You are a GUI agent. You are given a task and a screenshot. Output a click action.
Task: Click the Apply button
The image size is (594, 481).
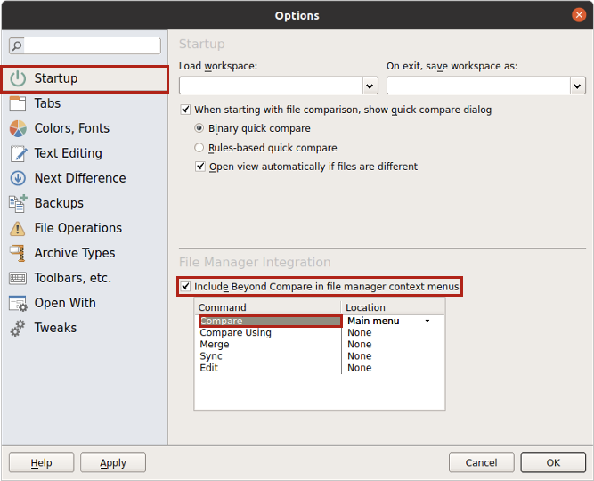point(113,463)
